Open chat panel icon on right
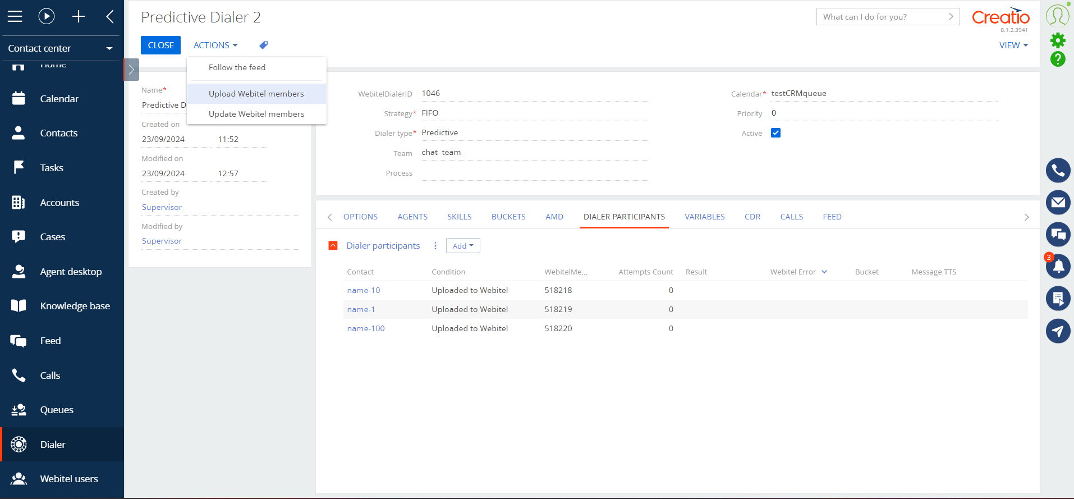 (1058, 235)
